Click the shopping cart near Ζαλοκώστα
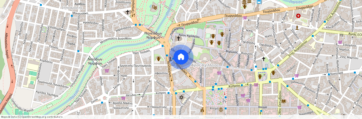This screenshot has height=119, width=362. click(x=296, y=75)
